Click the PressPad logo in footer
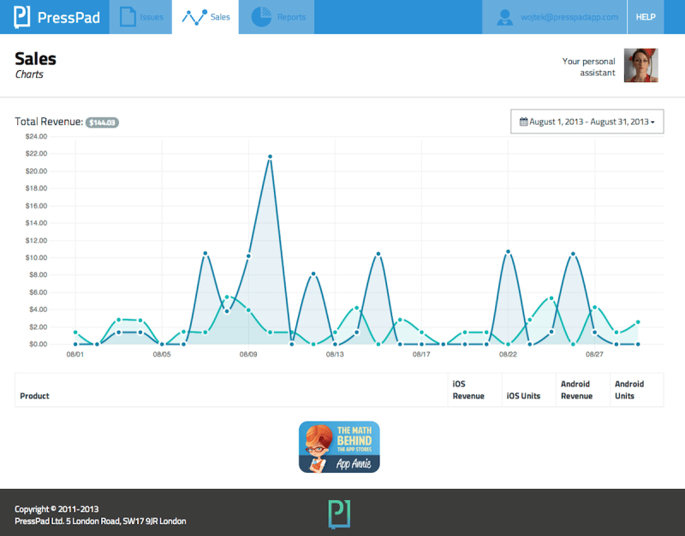This screenshot has height=536, width=685. (x=339, y=513)
